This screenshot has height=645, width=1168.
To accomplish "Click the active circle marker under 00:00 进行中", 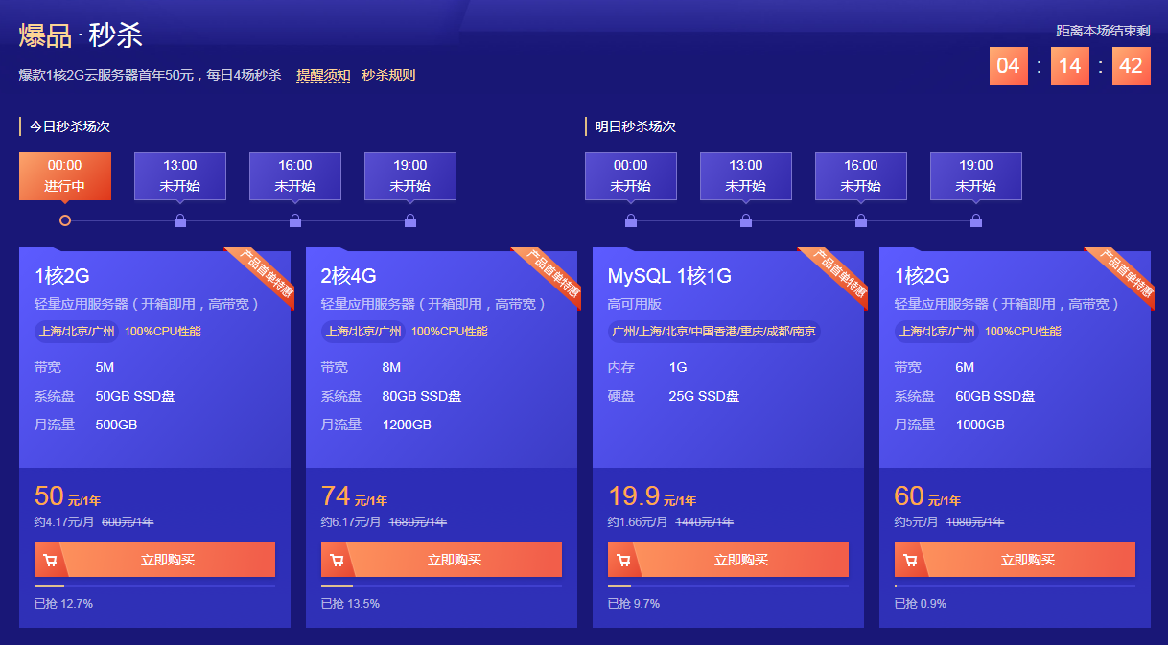I will pyautogui.click(x=65, y=220).
